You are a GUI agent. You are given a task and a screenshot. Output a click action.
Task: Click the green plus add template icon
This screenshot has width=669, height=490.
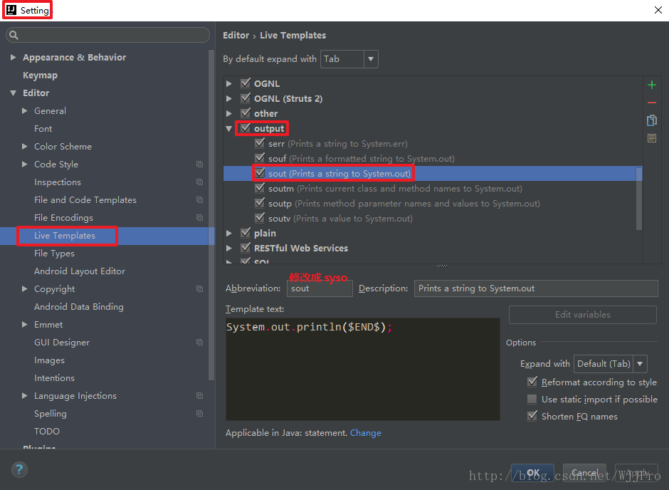(x=651, y=85)
